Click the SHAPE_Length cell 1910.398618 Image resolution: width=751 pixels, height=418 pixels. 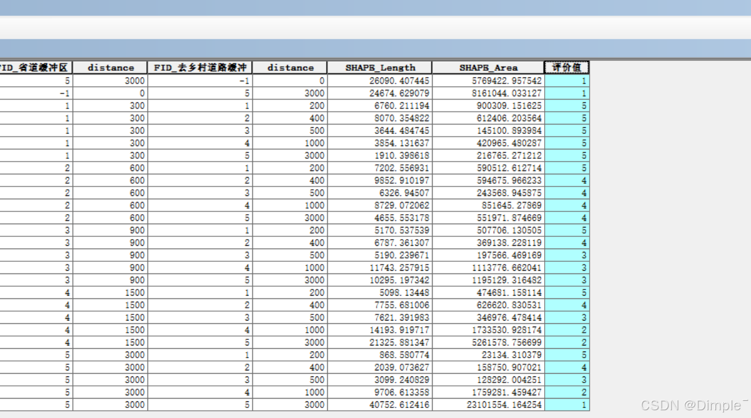coord(380,155)
